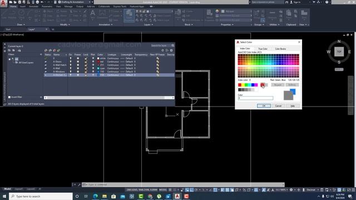Image resolution: width=356 pixels, height=200 pixels.
Task: Click New Layer icon in layer manager
Action: (x=46, y=51)
